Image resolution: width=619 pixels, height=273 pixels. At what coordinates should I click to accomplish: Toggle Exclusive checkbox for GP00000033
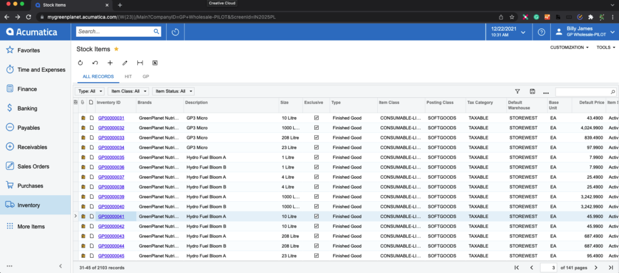coord(316,137)
